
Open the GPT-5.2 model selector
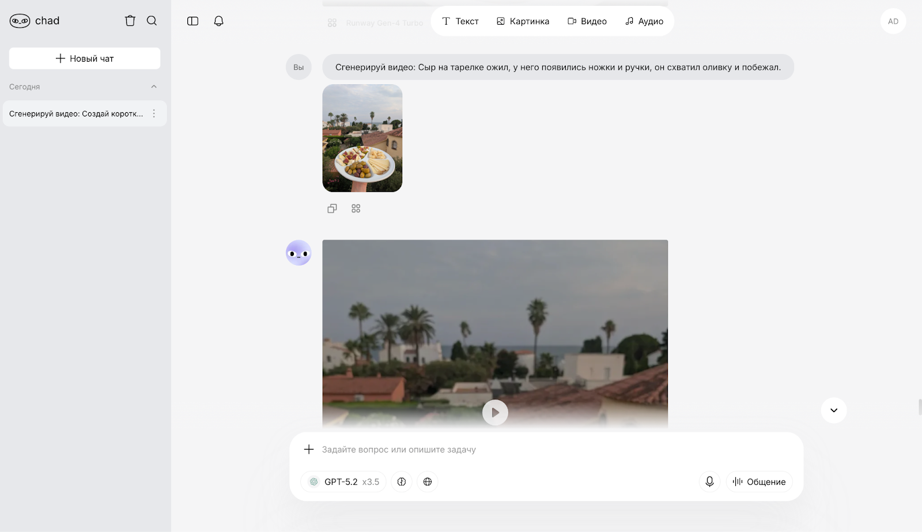pyautogui.click(x=344, y=482)
